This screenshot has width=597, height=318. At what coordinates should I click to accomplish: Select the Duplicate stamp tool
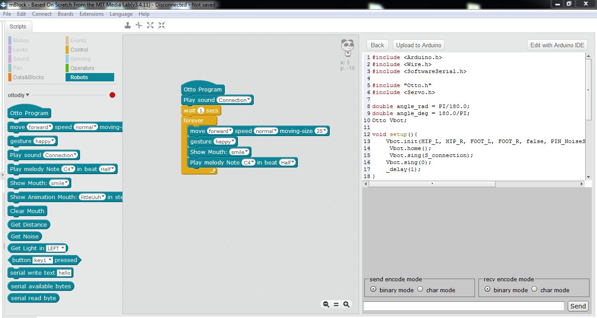coord(128,25)
